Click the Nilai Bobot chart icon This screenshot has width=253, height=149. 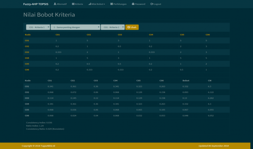[90, 4]
